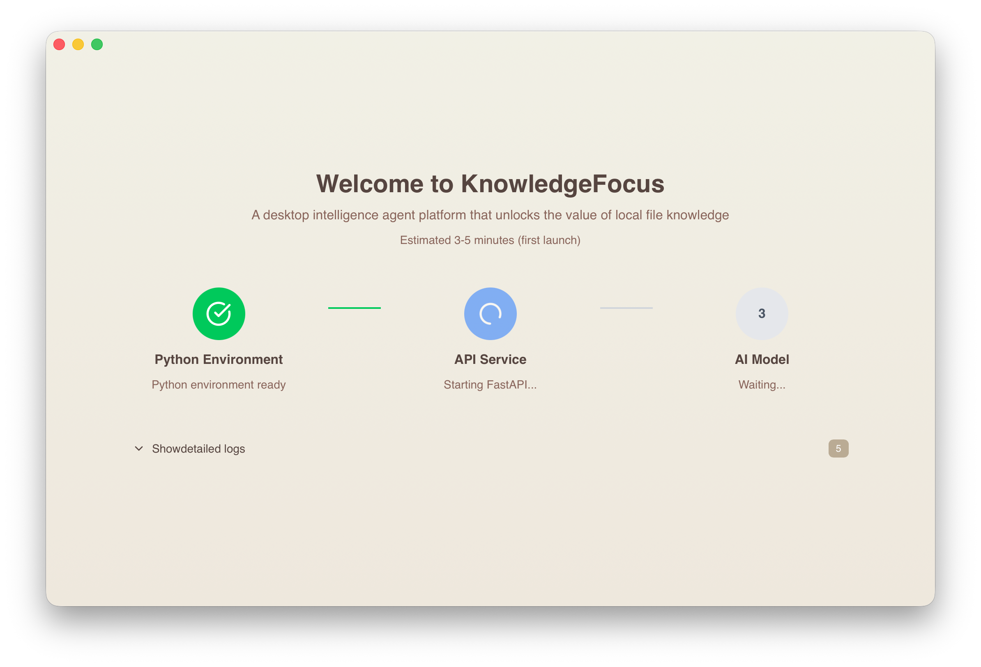
Task: Click the API Service step title
Action: (490, 359)
